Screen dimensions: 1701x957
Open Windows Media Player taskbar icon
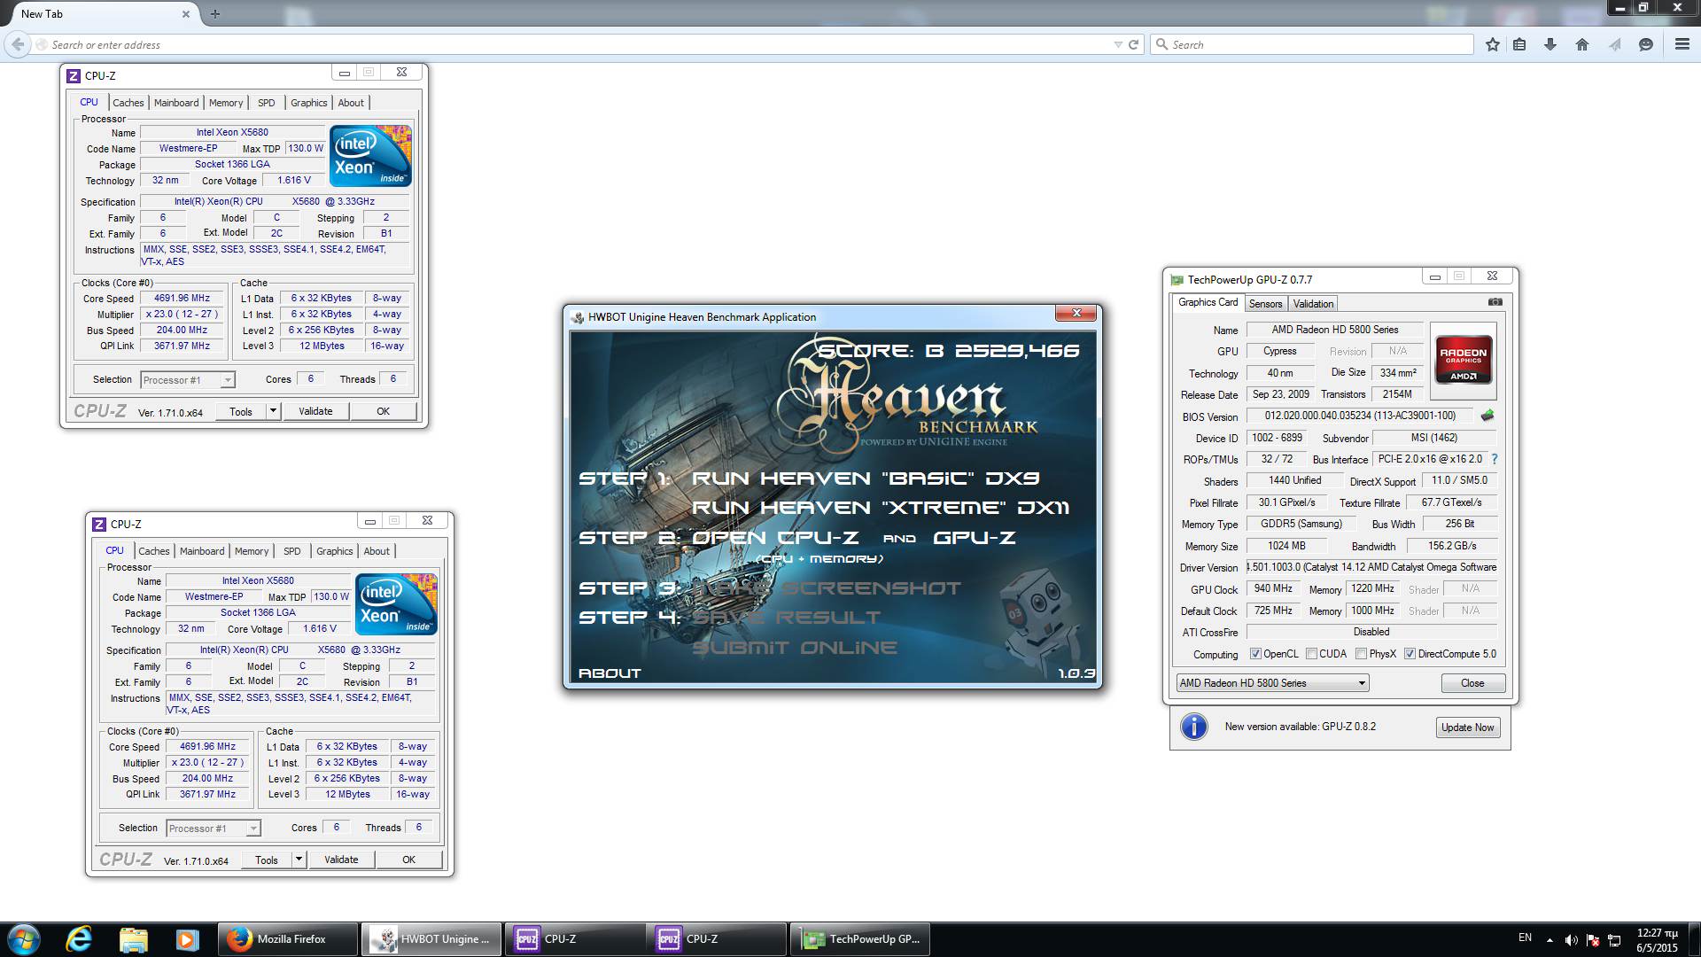[x=187, y=939]
